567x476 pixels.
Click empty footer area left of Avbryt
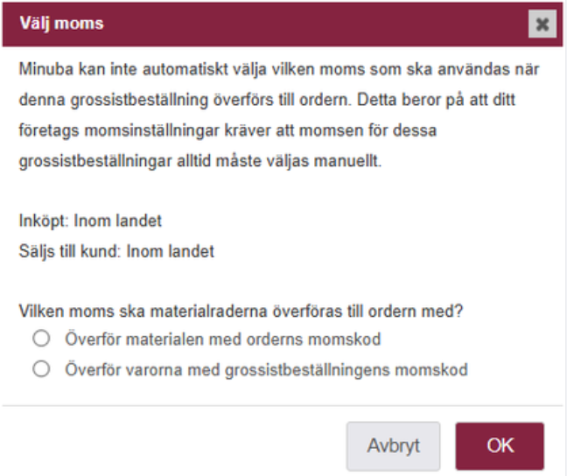(175, 445)
